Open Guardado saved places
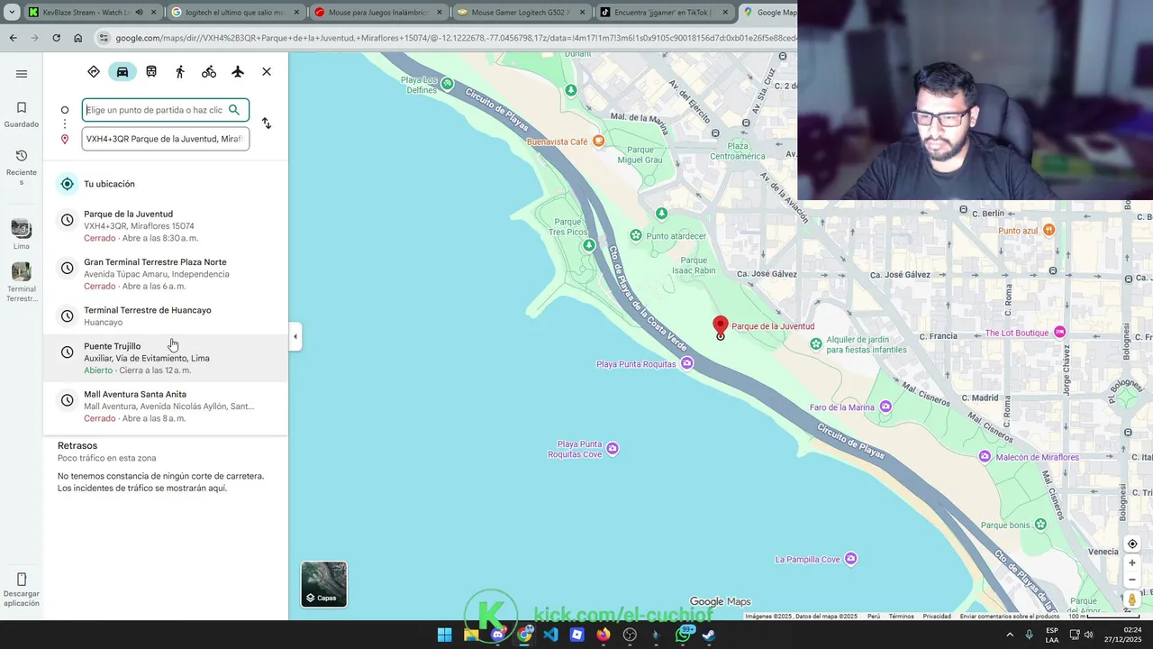This screenshot has width=1153, height=649. (22, 114)
